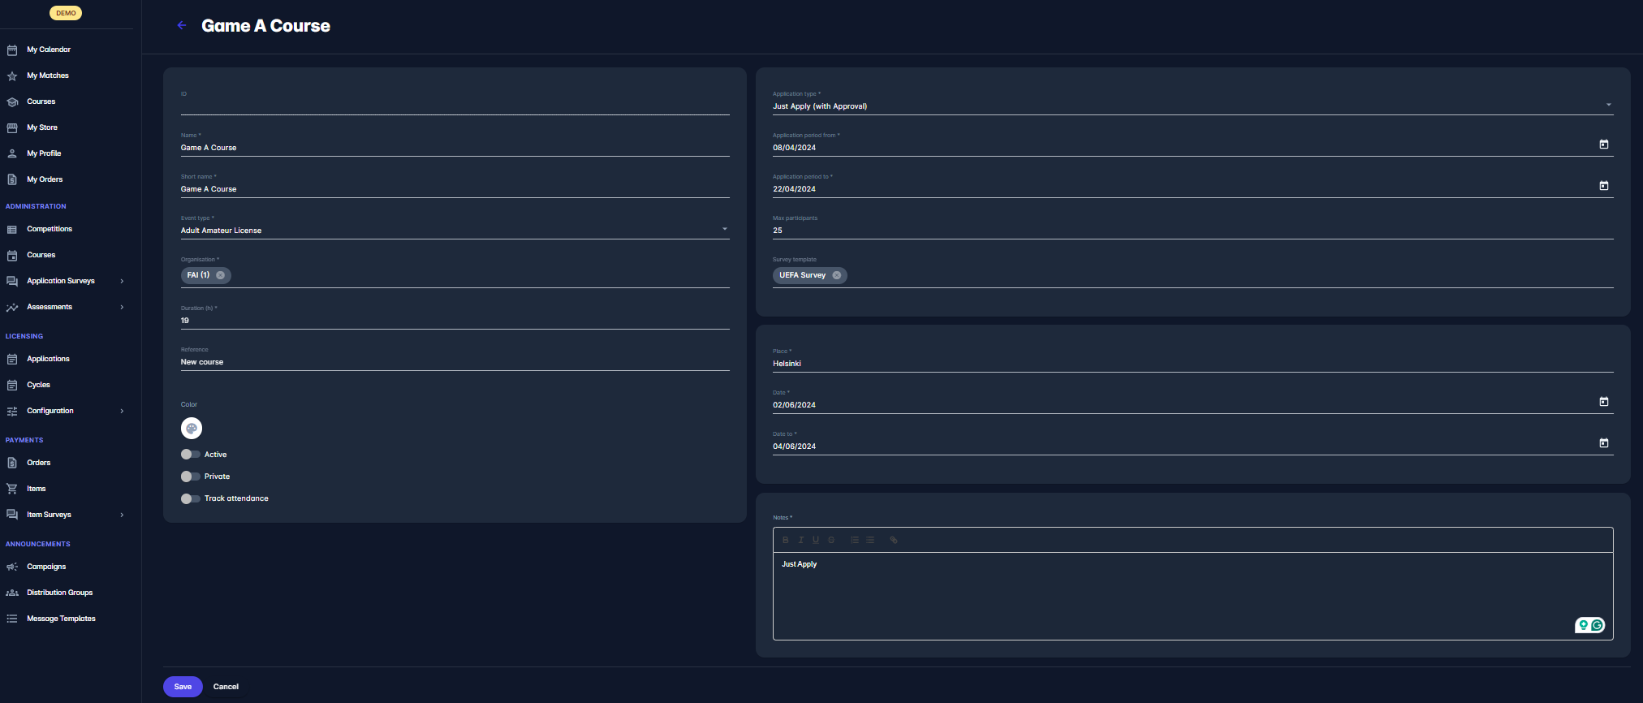Remove the UEFA Survey template chip
The height and width of the screenshot is (703, 1643).
tap(837, 275)
